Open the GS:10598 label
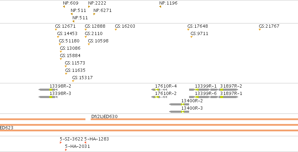 pyautogui.click(x=98, y=41)
